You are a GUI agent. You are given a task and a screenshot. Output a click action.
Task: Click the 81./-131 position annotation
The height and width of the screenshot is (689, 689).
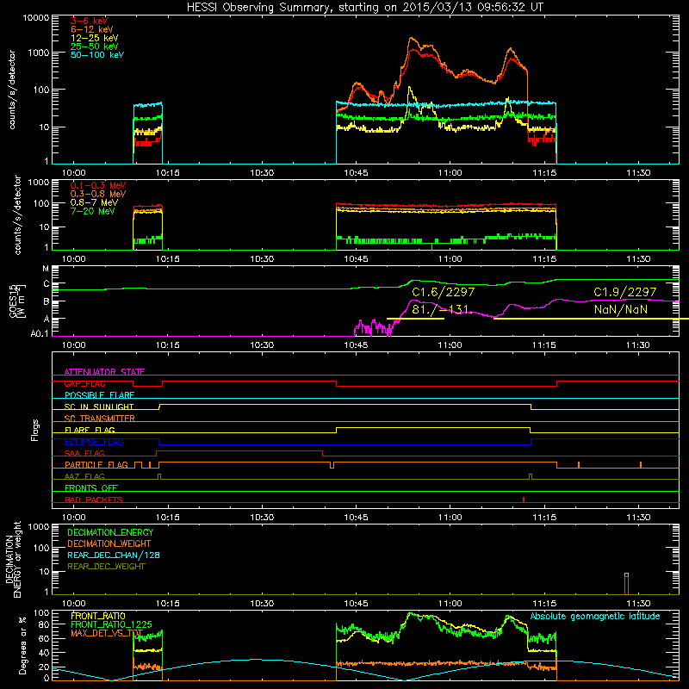click(x=441, y=310)
